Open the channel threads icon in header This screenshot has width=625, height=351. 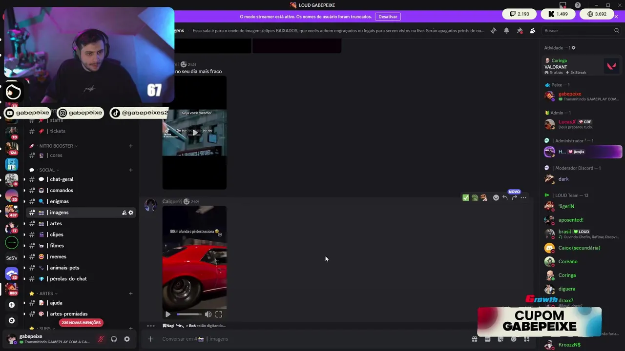click(494, 30)
